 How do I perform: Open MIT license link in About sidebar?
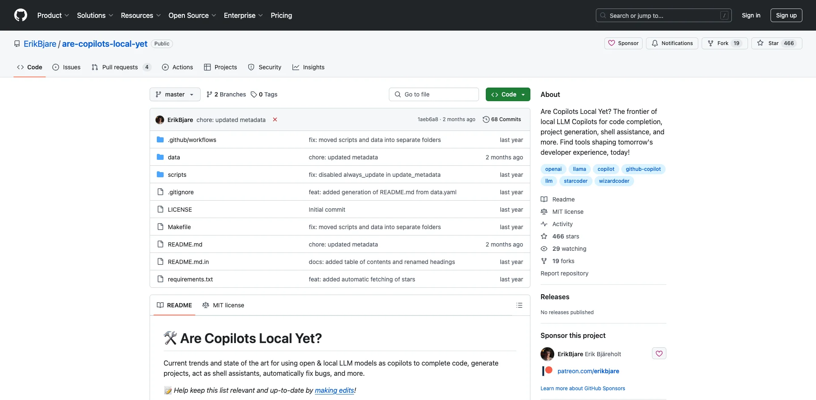click(x=562, y=212)
